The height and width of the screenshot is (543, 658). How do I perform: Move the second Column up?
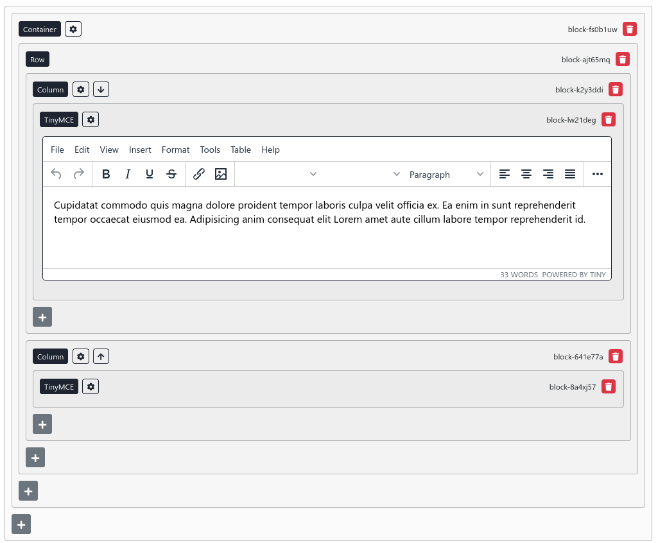[101, 356]
